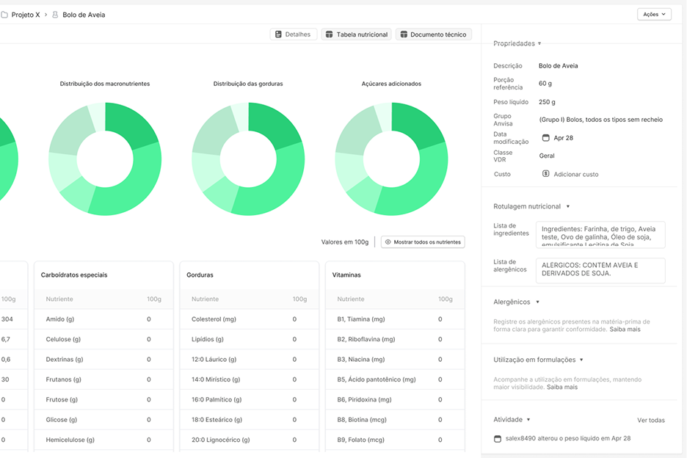Click the activity log icon beside salex8490

point(498,438)
